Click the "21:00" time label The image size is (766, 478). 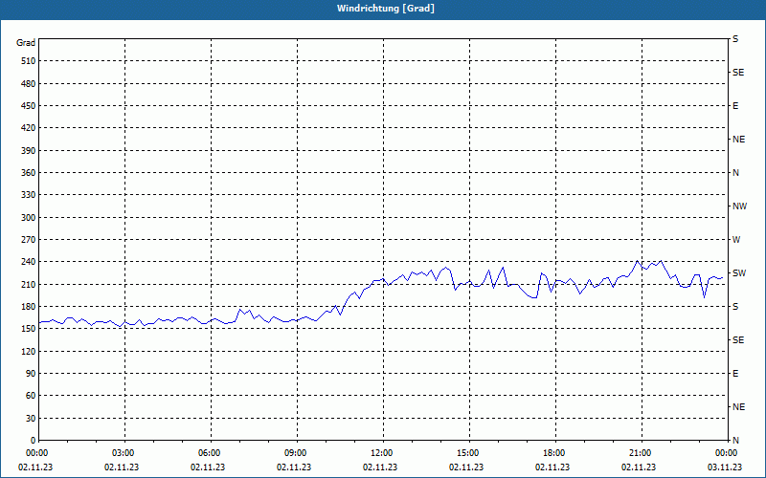[x=641, y=453]
